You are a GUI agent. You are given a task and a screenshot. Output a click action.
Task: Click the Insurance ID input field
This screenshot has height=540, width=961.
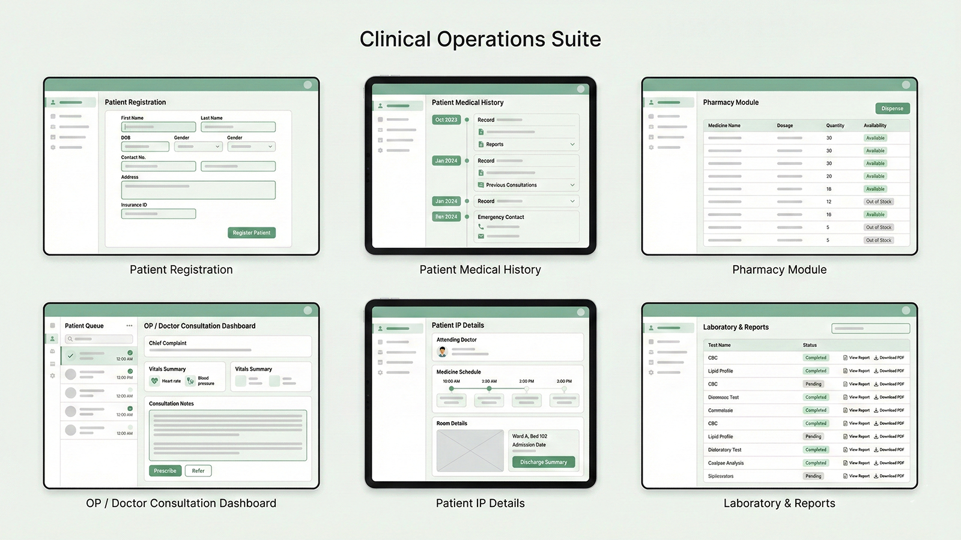coord(158,214)
